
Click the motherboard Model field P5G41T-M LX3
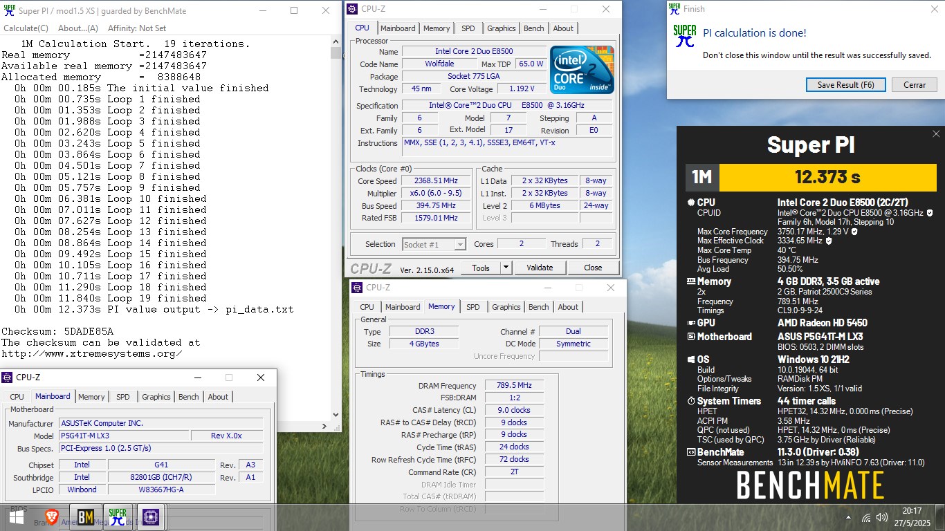click(x=124, y=436)
